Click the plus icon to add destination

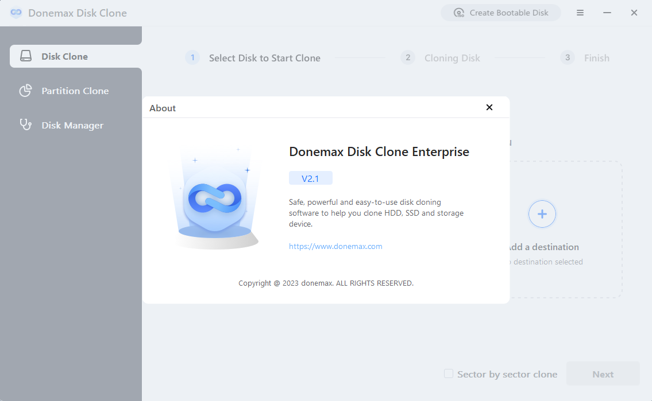(x=542, y=214)
